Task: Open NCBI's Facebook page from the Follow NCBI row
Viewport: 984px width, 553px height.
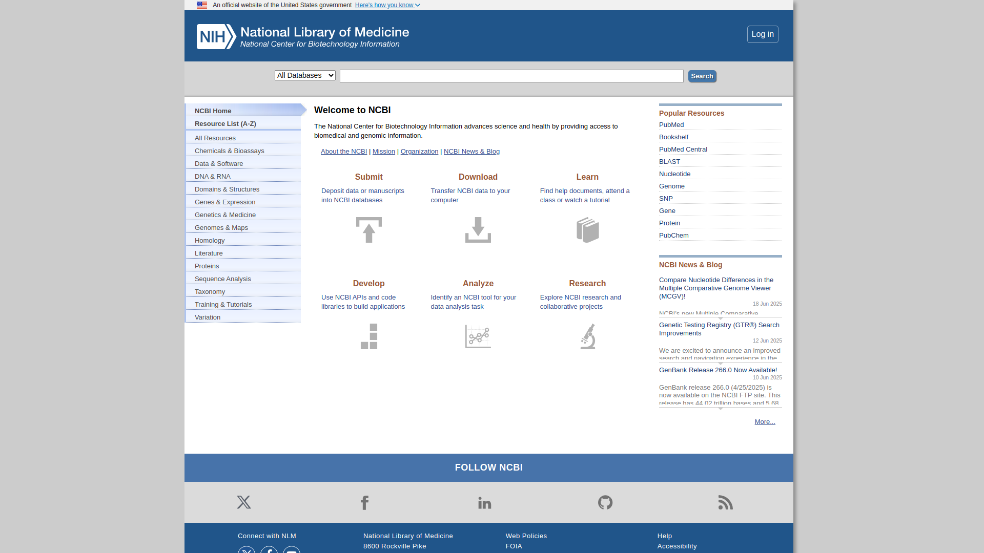Action: pyautogui.click(x=364, y=502)
